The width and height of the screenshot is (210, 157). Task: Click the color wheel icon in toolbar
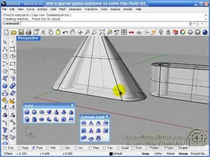183,32
